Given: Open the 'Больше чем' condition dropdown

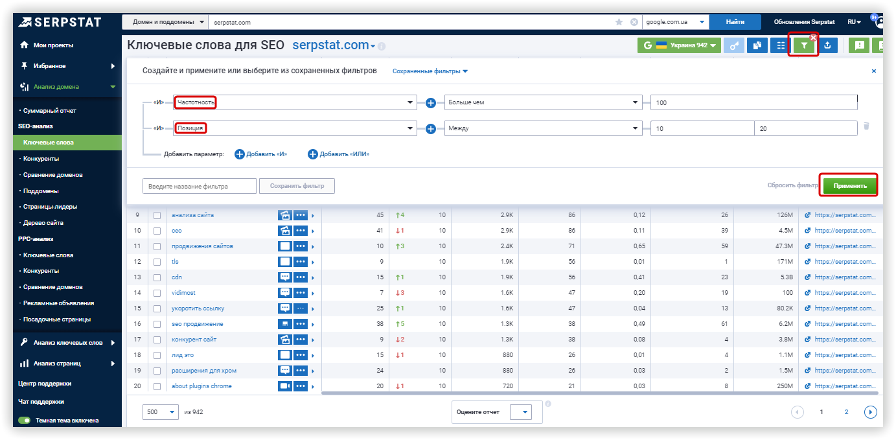Looking at the screenshot, I should pos(544,102).
